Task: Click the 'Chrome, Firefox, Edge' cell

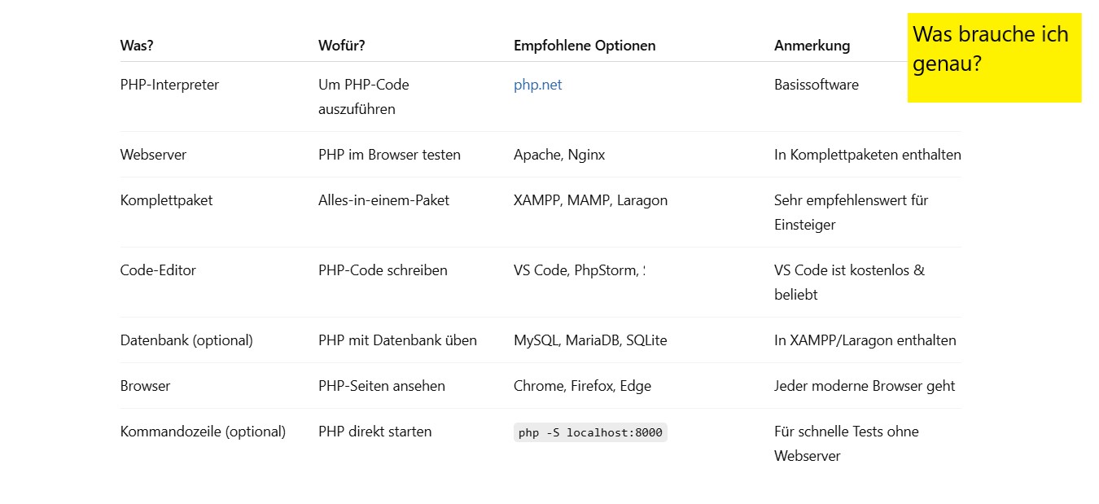Action: pyautogui.click(x=582, y=386)
